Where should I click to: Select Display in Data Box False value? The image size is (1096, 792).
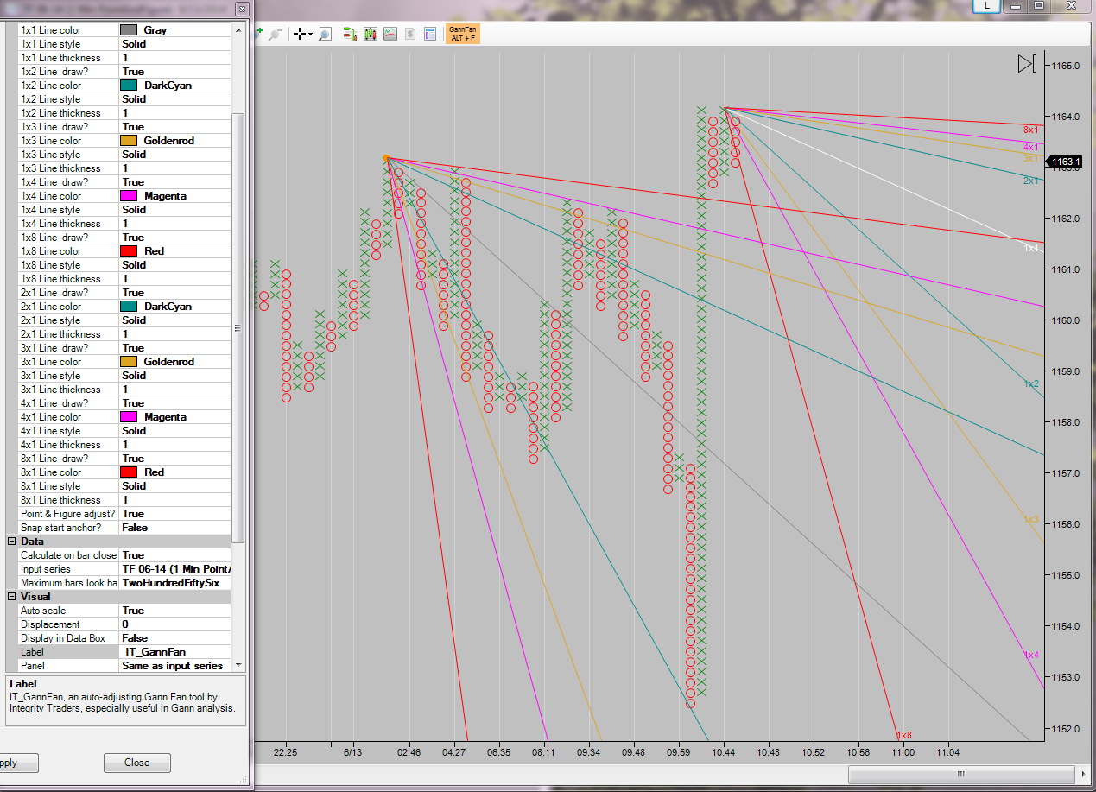(x=174, y=638)
